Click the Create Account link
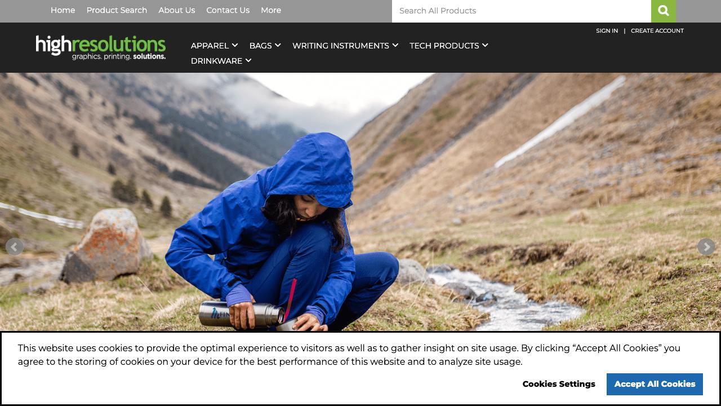 657,30
